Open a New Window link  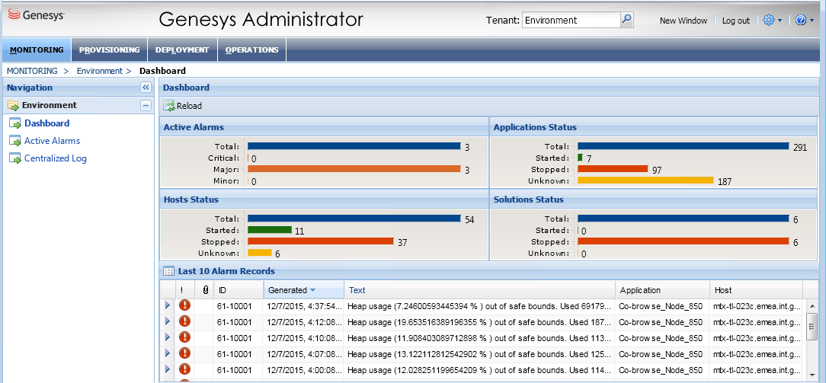point(684,21)
